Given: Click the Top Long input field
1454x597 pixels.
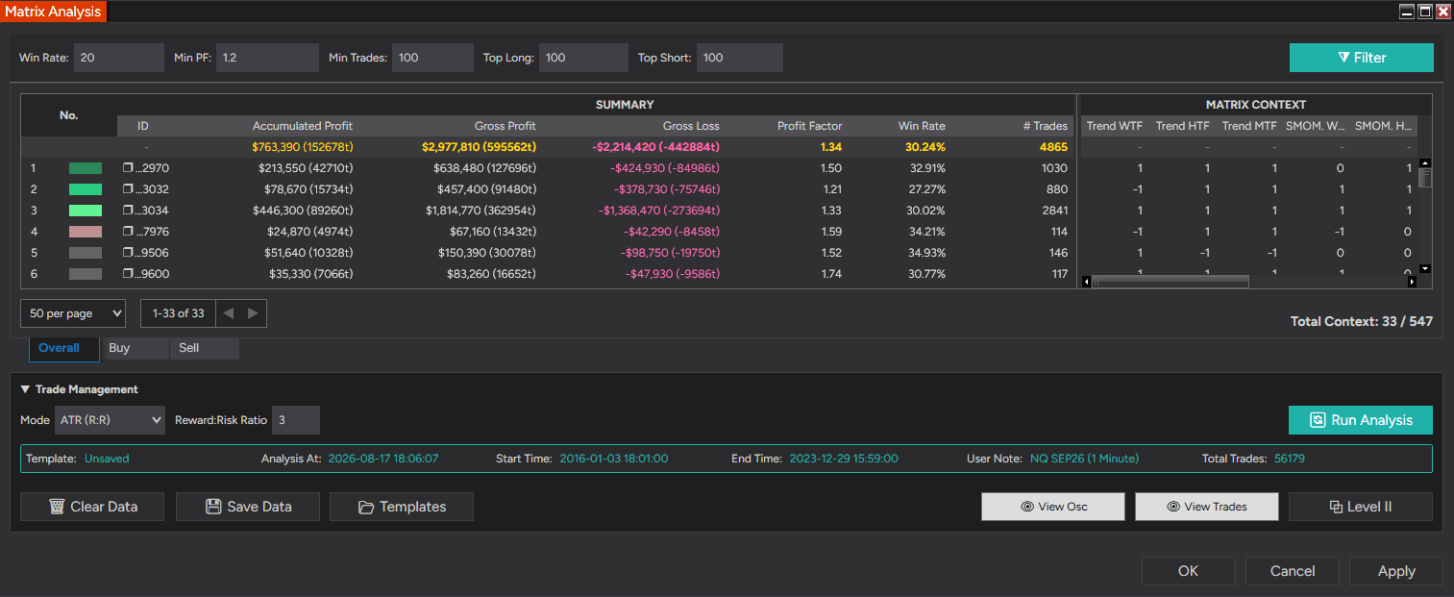Looking at the screenshot, I should [x=583, y=58].
